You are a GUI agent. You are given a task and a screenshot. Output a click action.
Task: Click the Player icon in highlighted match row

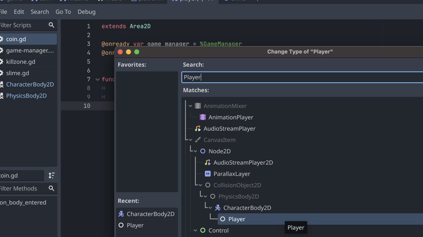[x=223, y=219]
